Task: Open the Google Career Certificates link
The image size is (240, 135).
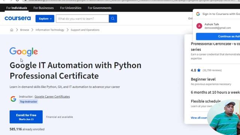Action: point(52,97)
